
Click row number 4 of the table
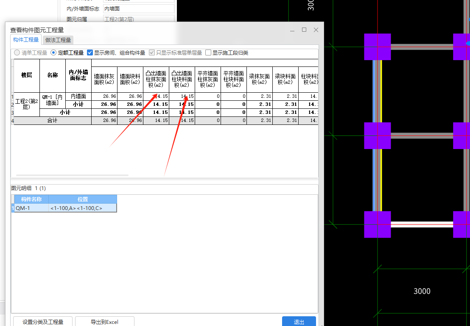click(13, 121)
